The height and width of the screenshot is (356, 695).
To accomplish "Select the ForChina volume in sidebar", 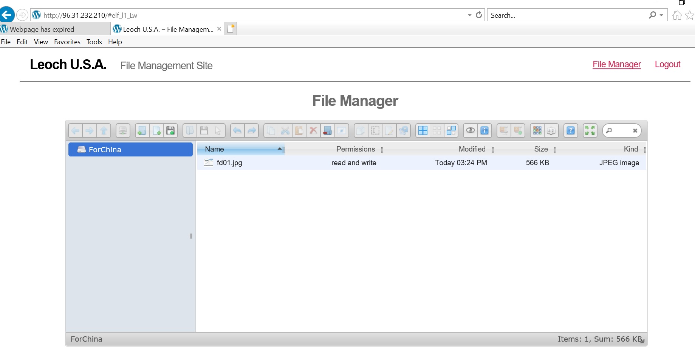I will pyautogui.click(x=130, y=150).
